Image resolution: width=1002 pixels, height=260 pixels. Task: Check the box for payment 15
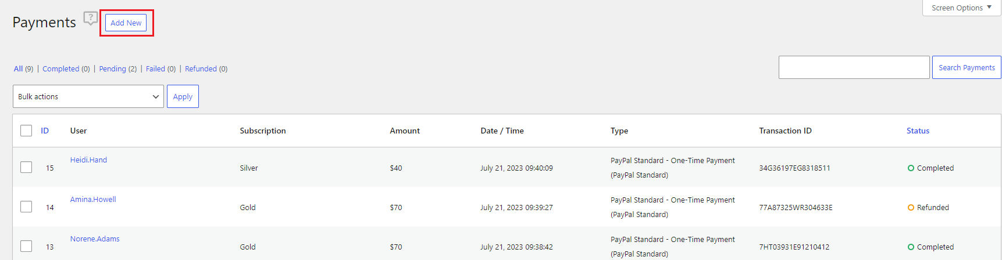coord(26,167)
